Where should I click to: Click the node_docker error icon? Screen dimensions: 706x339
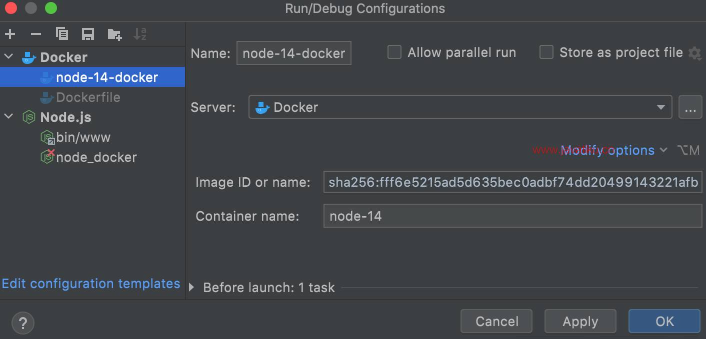click(x=47, y=157)
